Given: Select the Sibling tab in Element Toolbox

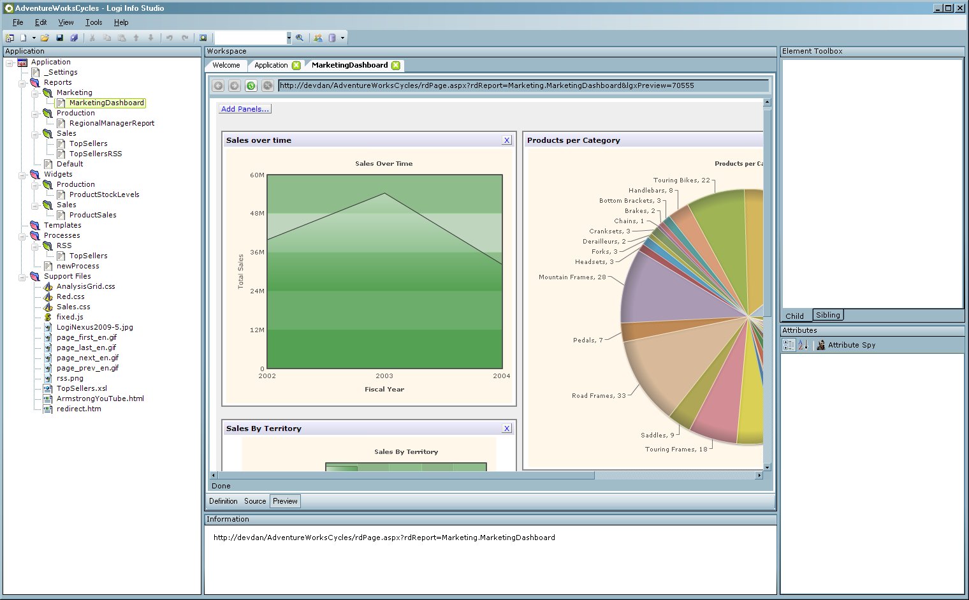Looking at the screenshot, I should (x=828, y=315).
